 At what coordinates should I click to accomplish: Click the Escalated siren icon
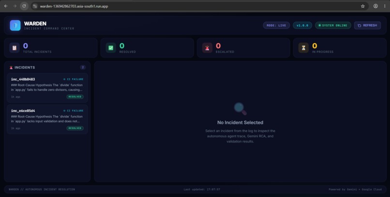coord(207,48)
